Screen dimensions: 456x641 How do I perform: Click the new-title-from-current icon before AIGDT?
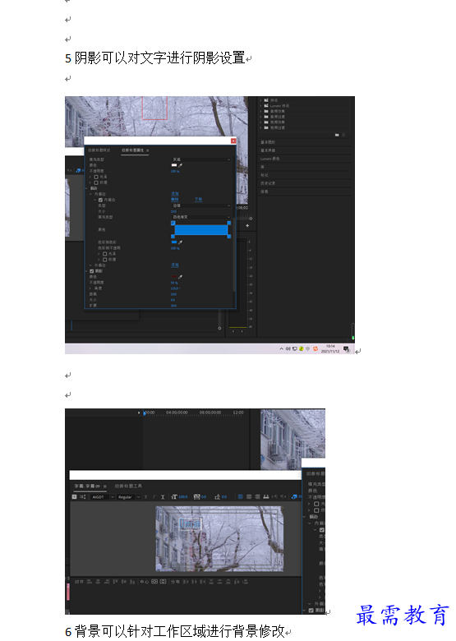click(x=75, y=496)
